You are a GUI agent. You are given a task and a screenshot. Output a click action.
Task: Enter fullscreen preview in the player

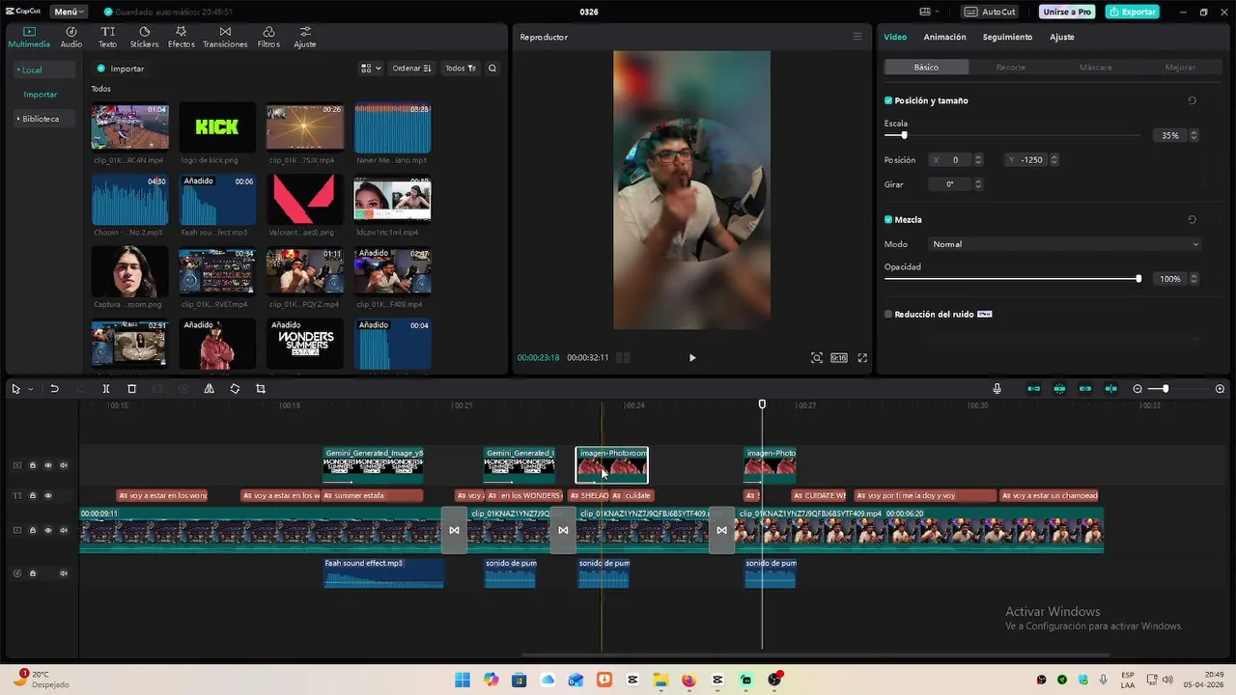pyautogui.click(x=862, y=358)
